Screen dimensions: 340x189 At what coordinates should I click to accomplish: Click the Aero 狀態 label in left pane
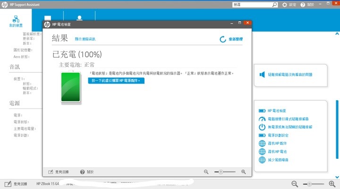point(21,57)
